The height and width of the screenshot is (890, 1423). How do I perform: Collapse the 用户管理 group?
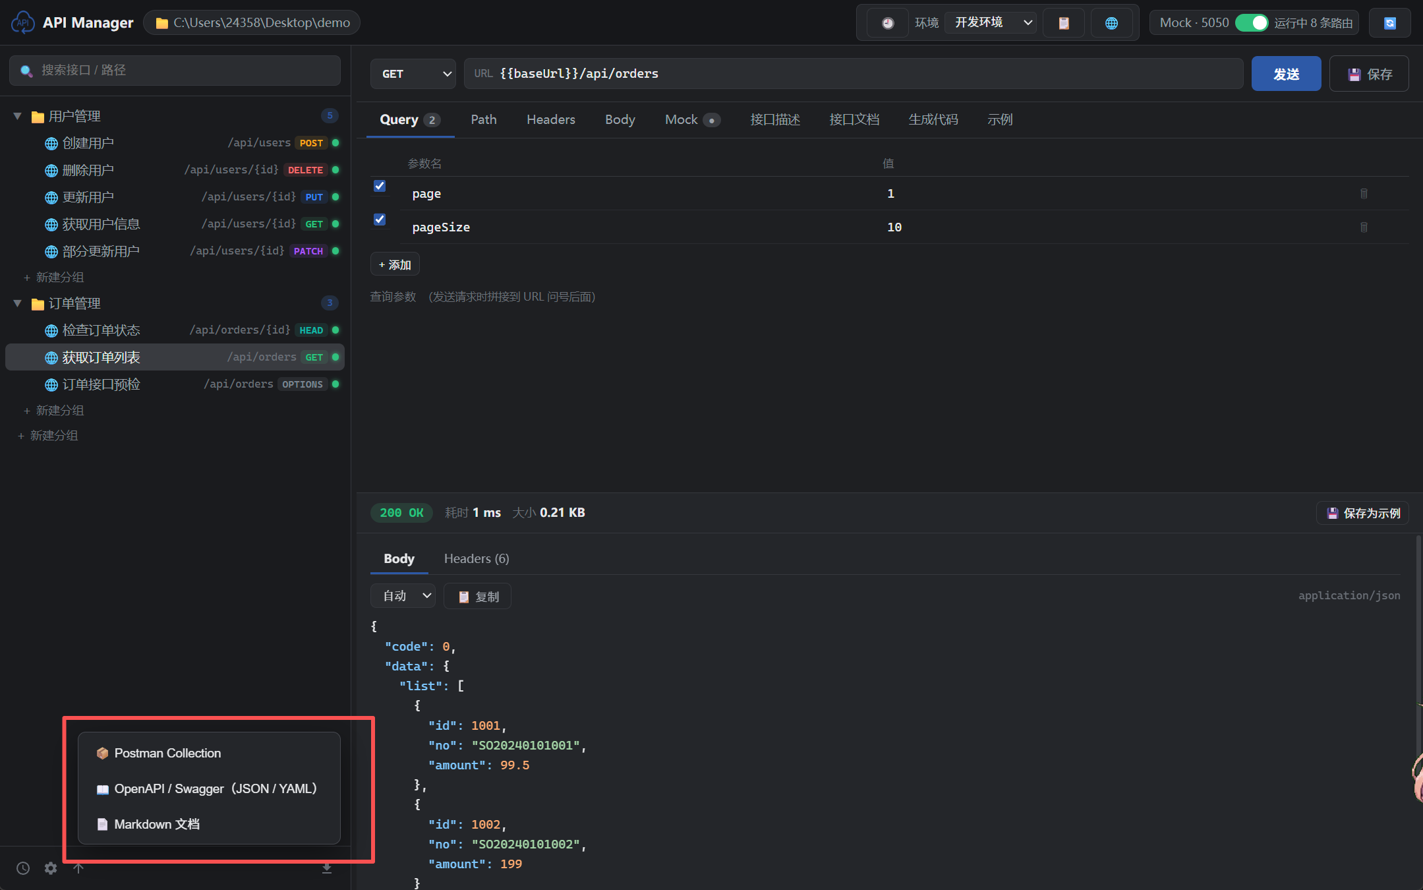pos(18,116)
